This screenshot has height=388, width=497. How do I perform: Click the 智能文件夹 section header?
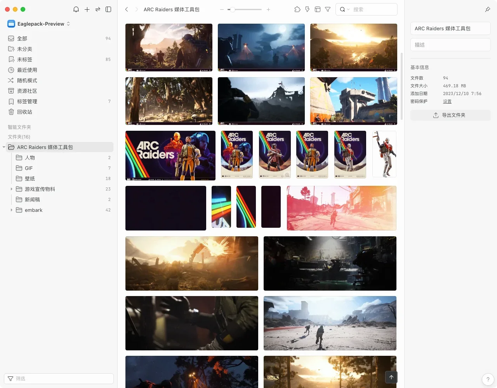pyautogui.click(x=19, y=127)
